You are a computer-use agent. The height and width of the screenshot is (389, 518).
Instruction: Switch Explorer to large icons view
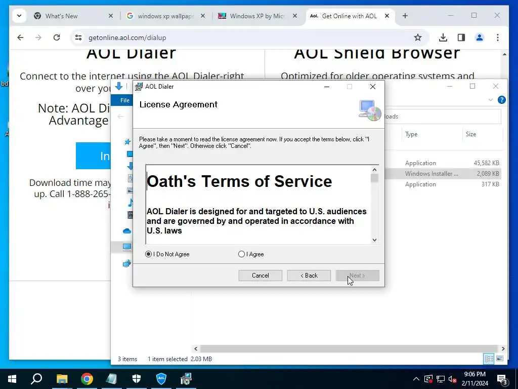pyautogui.click(x=500, y=359)
